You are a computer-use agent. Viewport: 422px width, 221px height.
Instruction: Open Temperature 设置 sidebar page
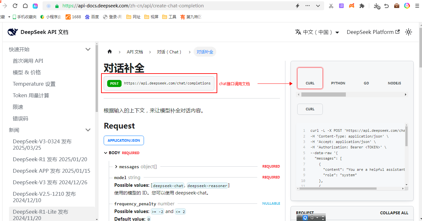(34, 84)
